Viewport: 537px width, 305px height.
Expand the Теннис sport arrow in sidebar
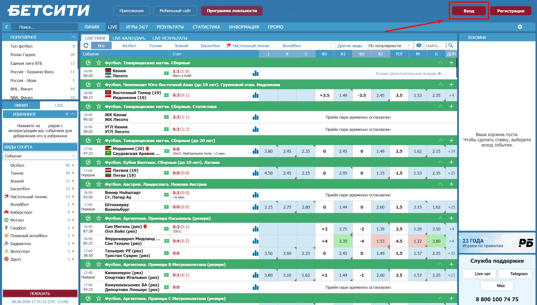point(73,173)
